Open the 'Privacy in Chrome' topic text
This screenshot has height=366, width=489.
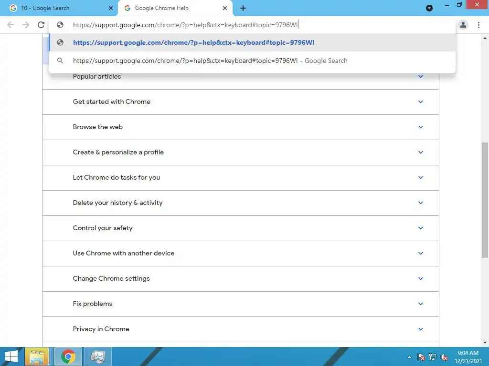pos(101,329)
